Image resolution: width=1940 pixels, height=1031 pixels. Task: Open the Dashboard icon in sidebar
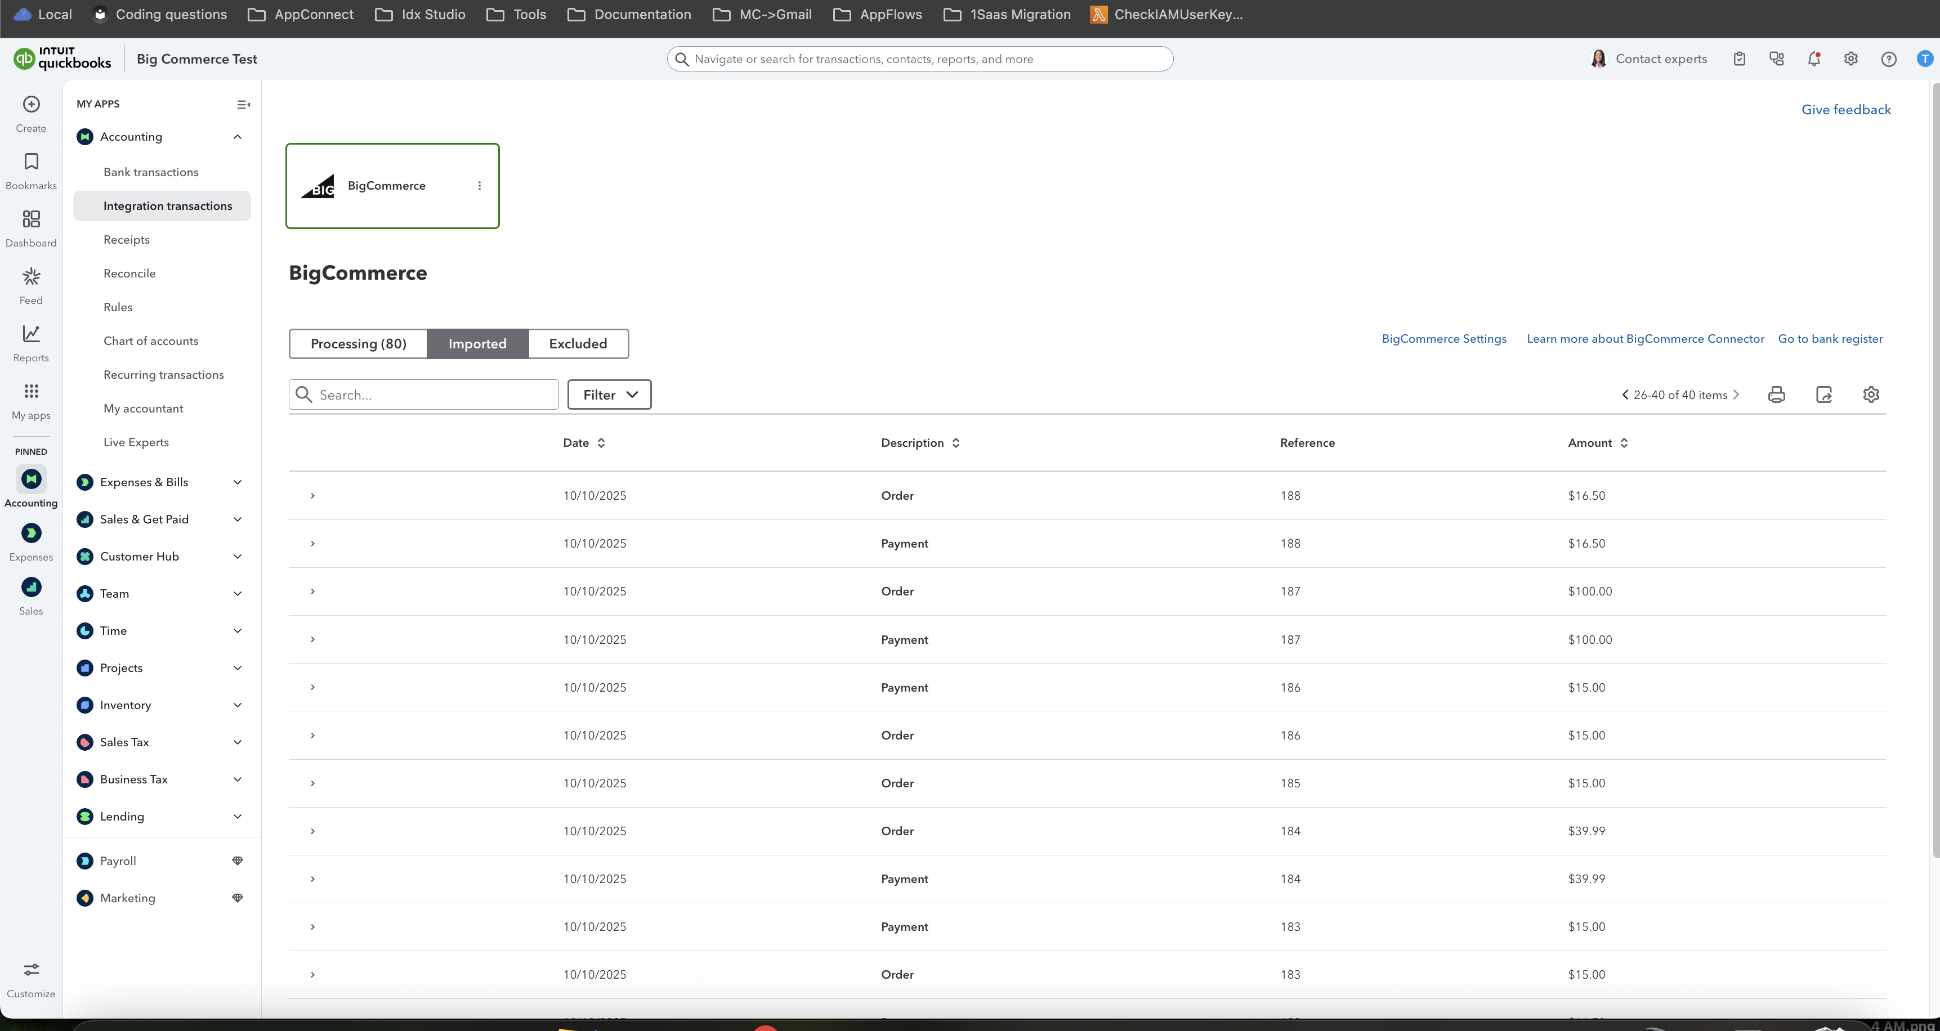(x=31, y=218)
